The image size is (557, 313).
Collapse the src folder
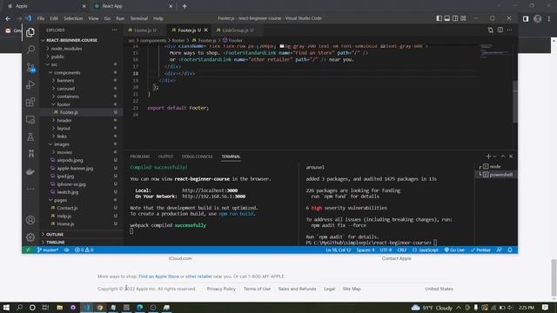pyautogui.click(x=54, y=64)
